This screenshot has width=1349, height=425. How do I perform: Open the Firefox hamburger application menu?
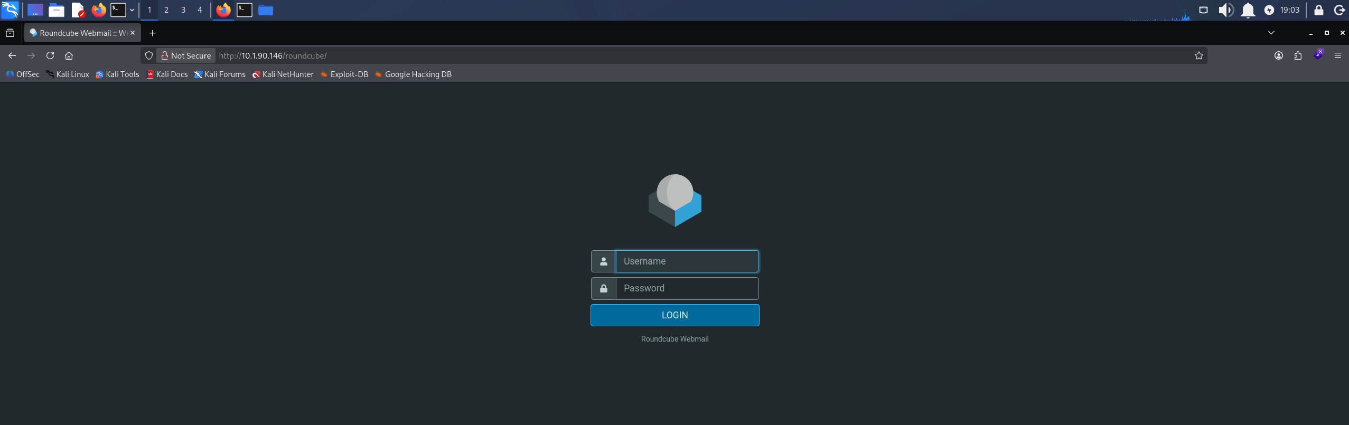click(1338, 55)
